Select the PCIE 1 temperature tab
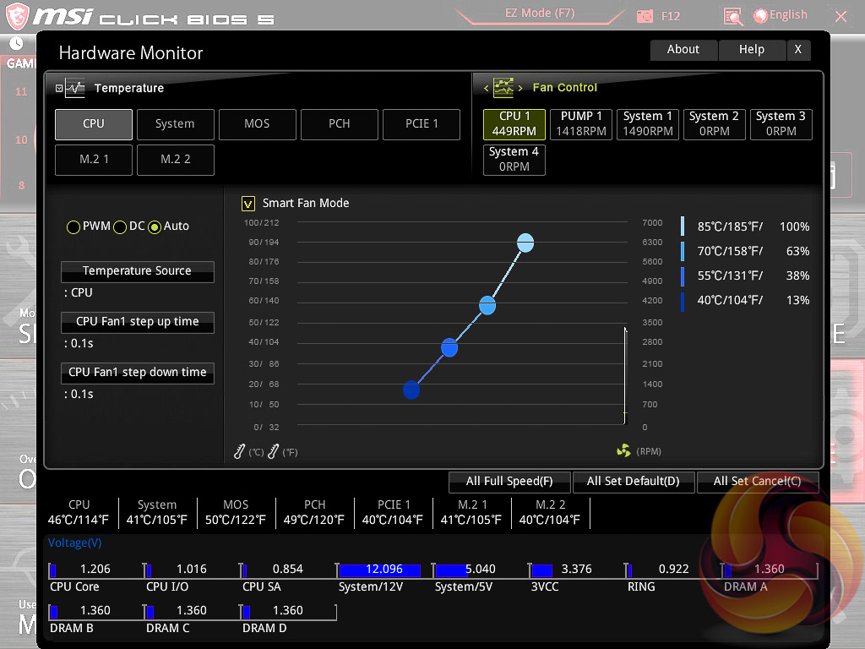The image size is (865, 649). coord(422,124)
